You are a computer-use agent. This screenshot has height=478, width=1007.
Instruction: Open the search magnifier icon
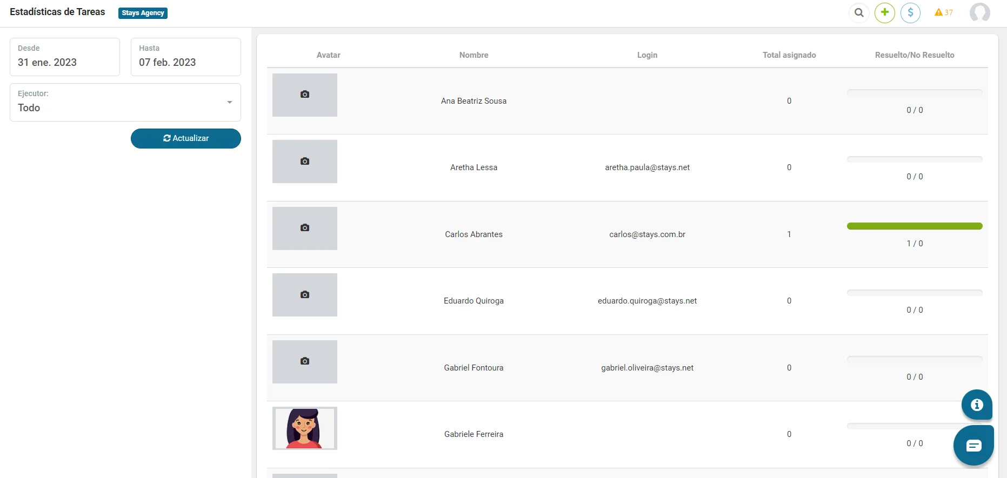(859, 12)
